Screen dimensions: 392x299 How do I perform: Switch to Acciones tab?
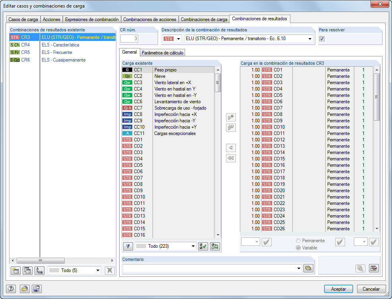click(52, 19)
